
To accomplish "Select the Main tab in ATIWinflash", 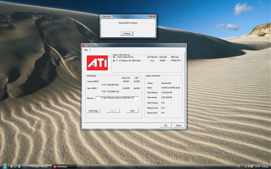I will pos(86,50).
